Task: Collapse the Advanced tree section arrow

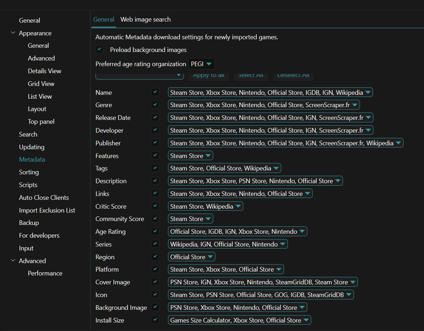Action: click(13, 260)
